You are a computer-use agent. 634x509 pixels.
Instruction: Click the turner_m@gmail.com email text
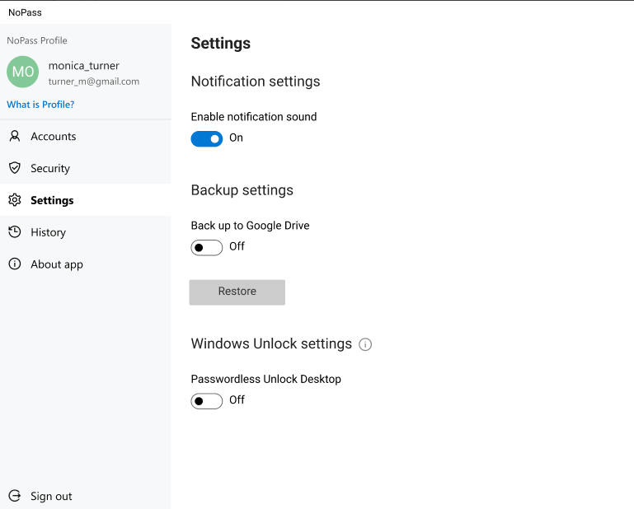[94, 82]
